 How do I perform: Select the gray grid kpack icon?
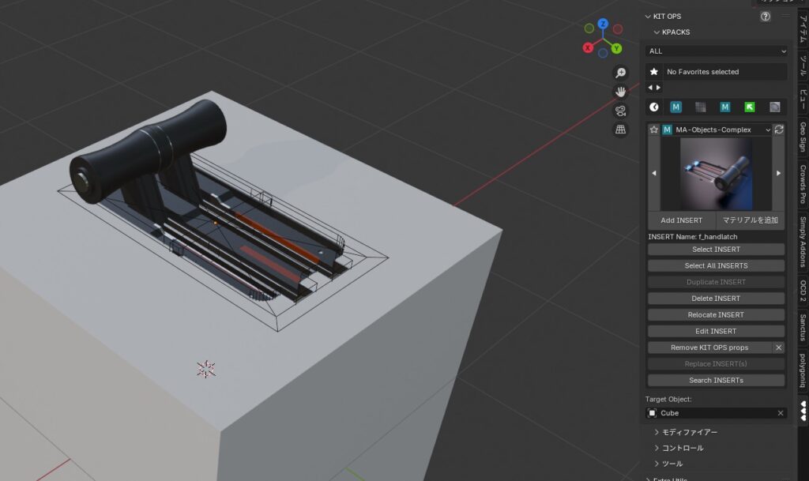[700, 107]
